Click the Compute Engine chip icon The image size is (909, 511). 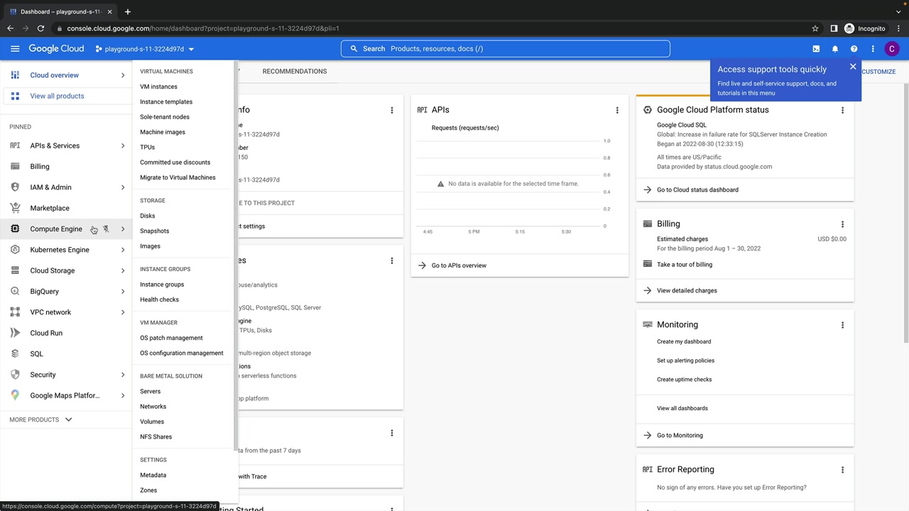[x=15, y=229]
